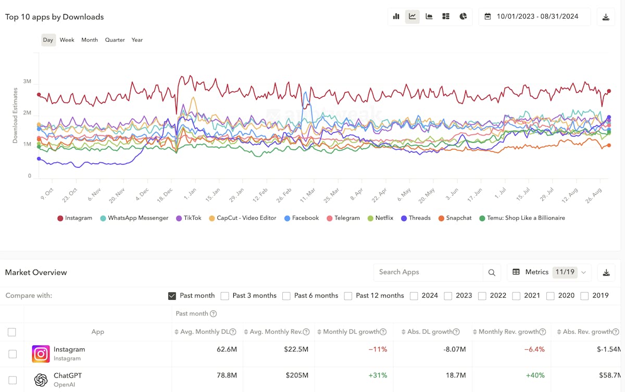Open the ChatGPT app name link

click(x=68, y=376)
